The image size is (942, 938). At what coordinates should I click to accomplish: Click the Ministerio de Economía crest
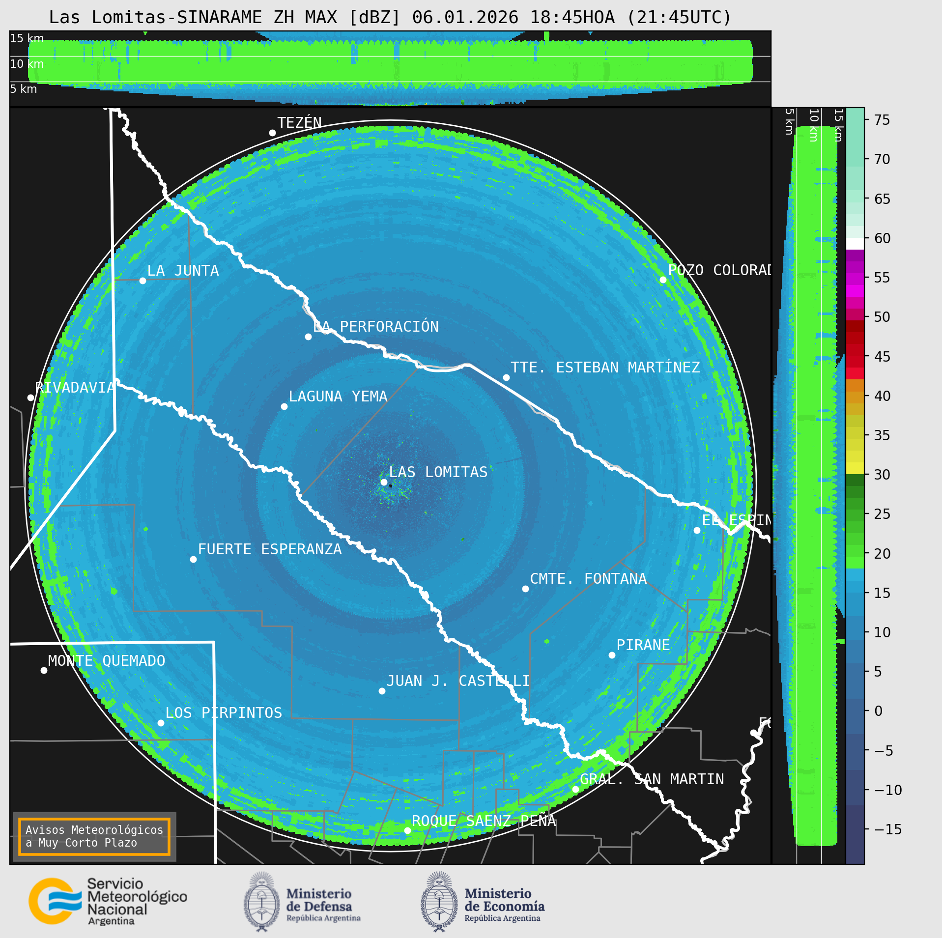pos(439,901)
